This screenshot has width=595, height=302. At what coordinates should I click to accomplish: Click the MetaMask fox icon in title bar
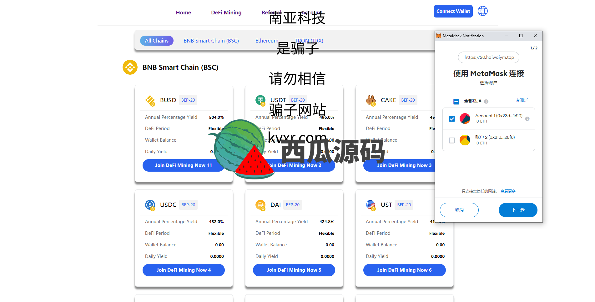point(439,36)
